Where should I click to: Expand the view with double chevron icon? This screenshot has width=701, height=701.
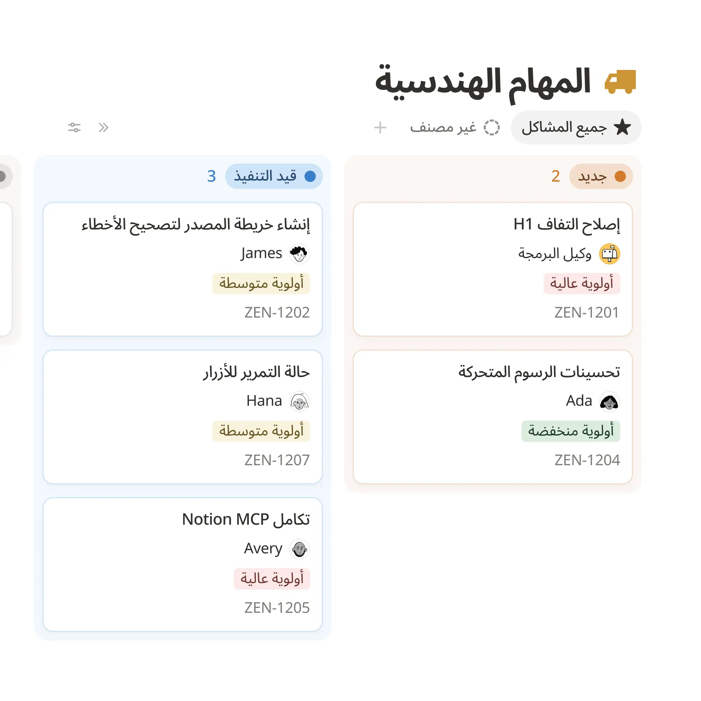pyautogui.click(x=103, y=127)
